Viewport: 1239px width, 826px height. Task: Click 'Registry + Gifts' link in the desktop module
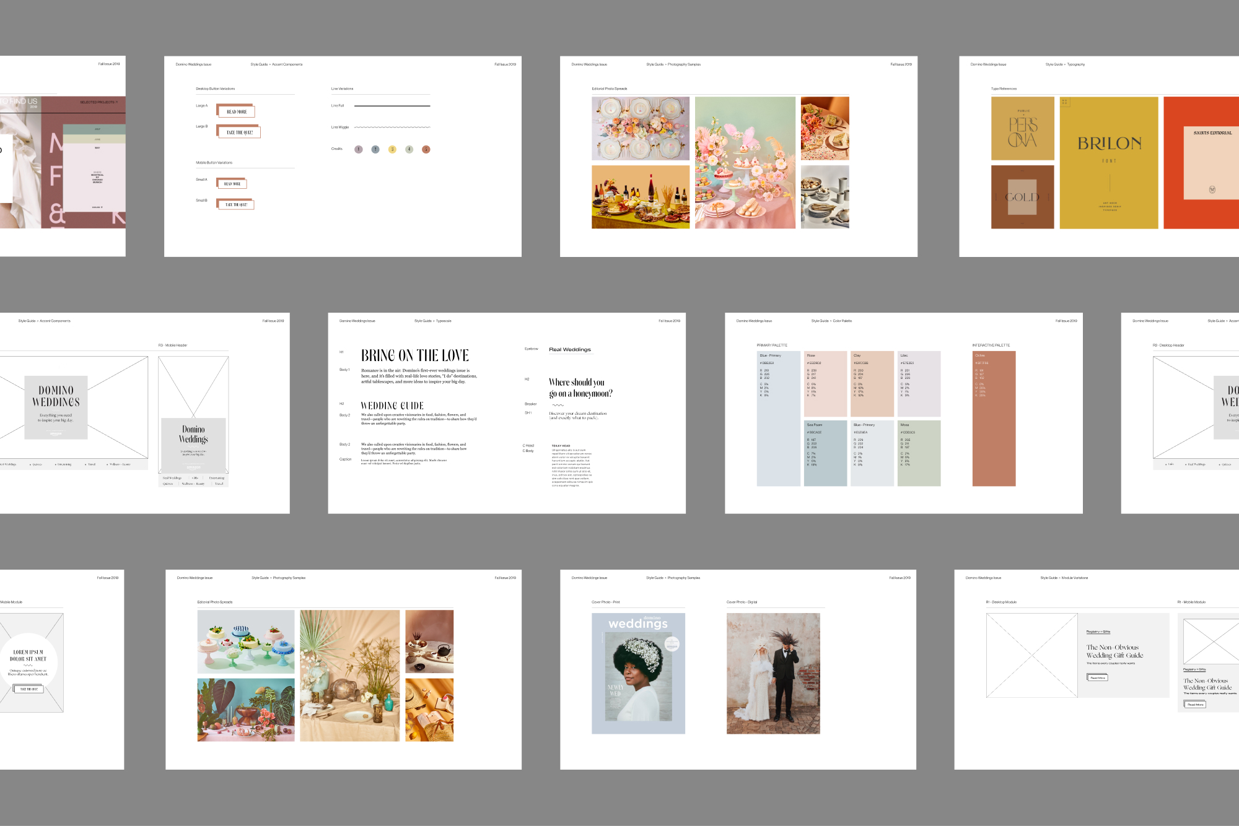[x=1098, y=632]
